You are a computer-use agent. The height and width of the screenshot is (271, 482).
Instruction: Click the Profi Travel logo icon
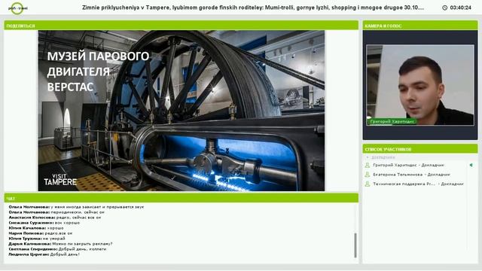17,8
